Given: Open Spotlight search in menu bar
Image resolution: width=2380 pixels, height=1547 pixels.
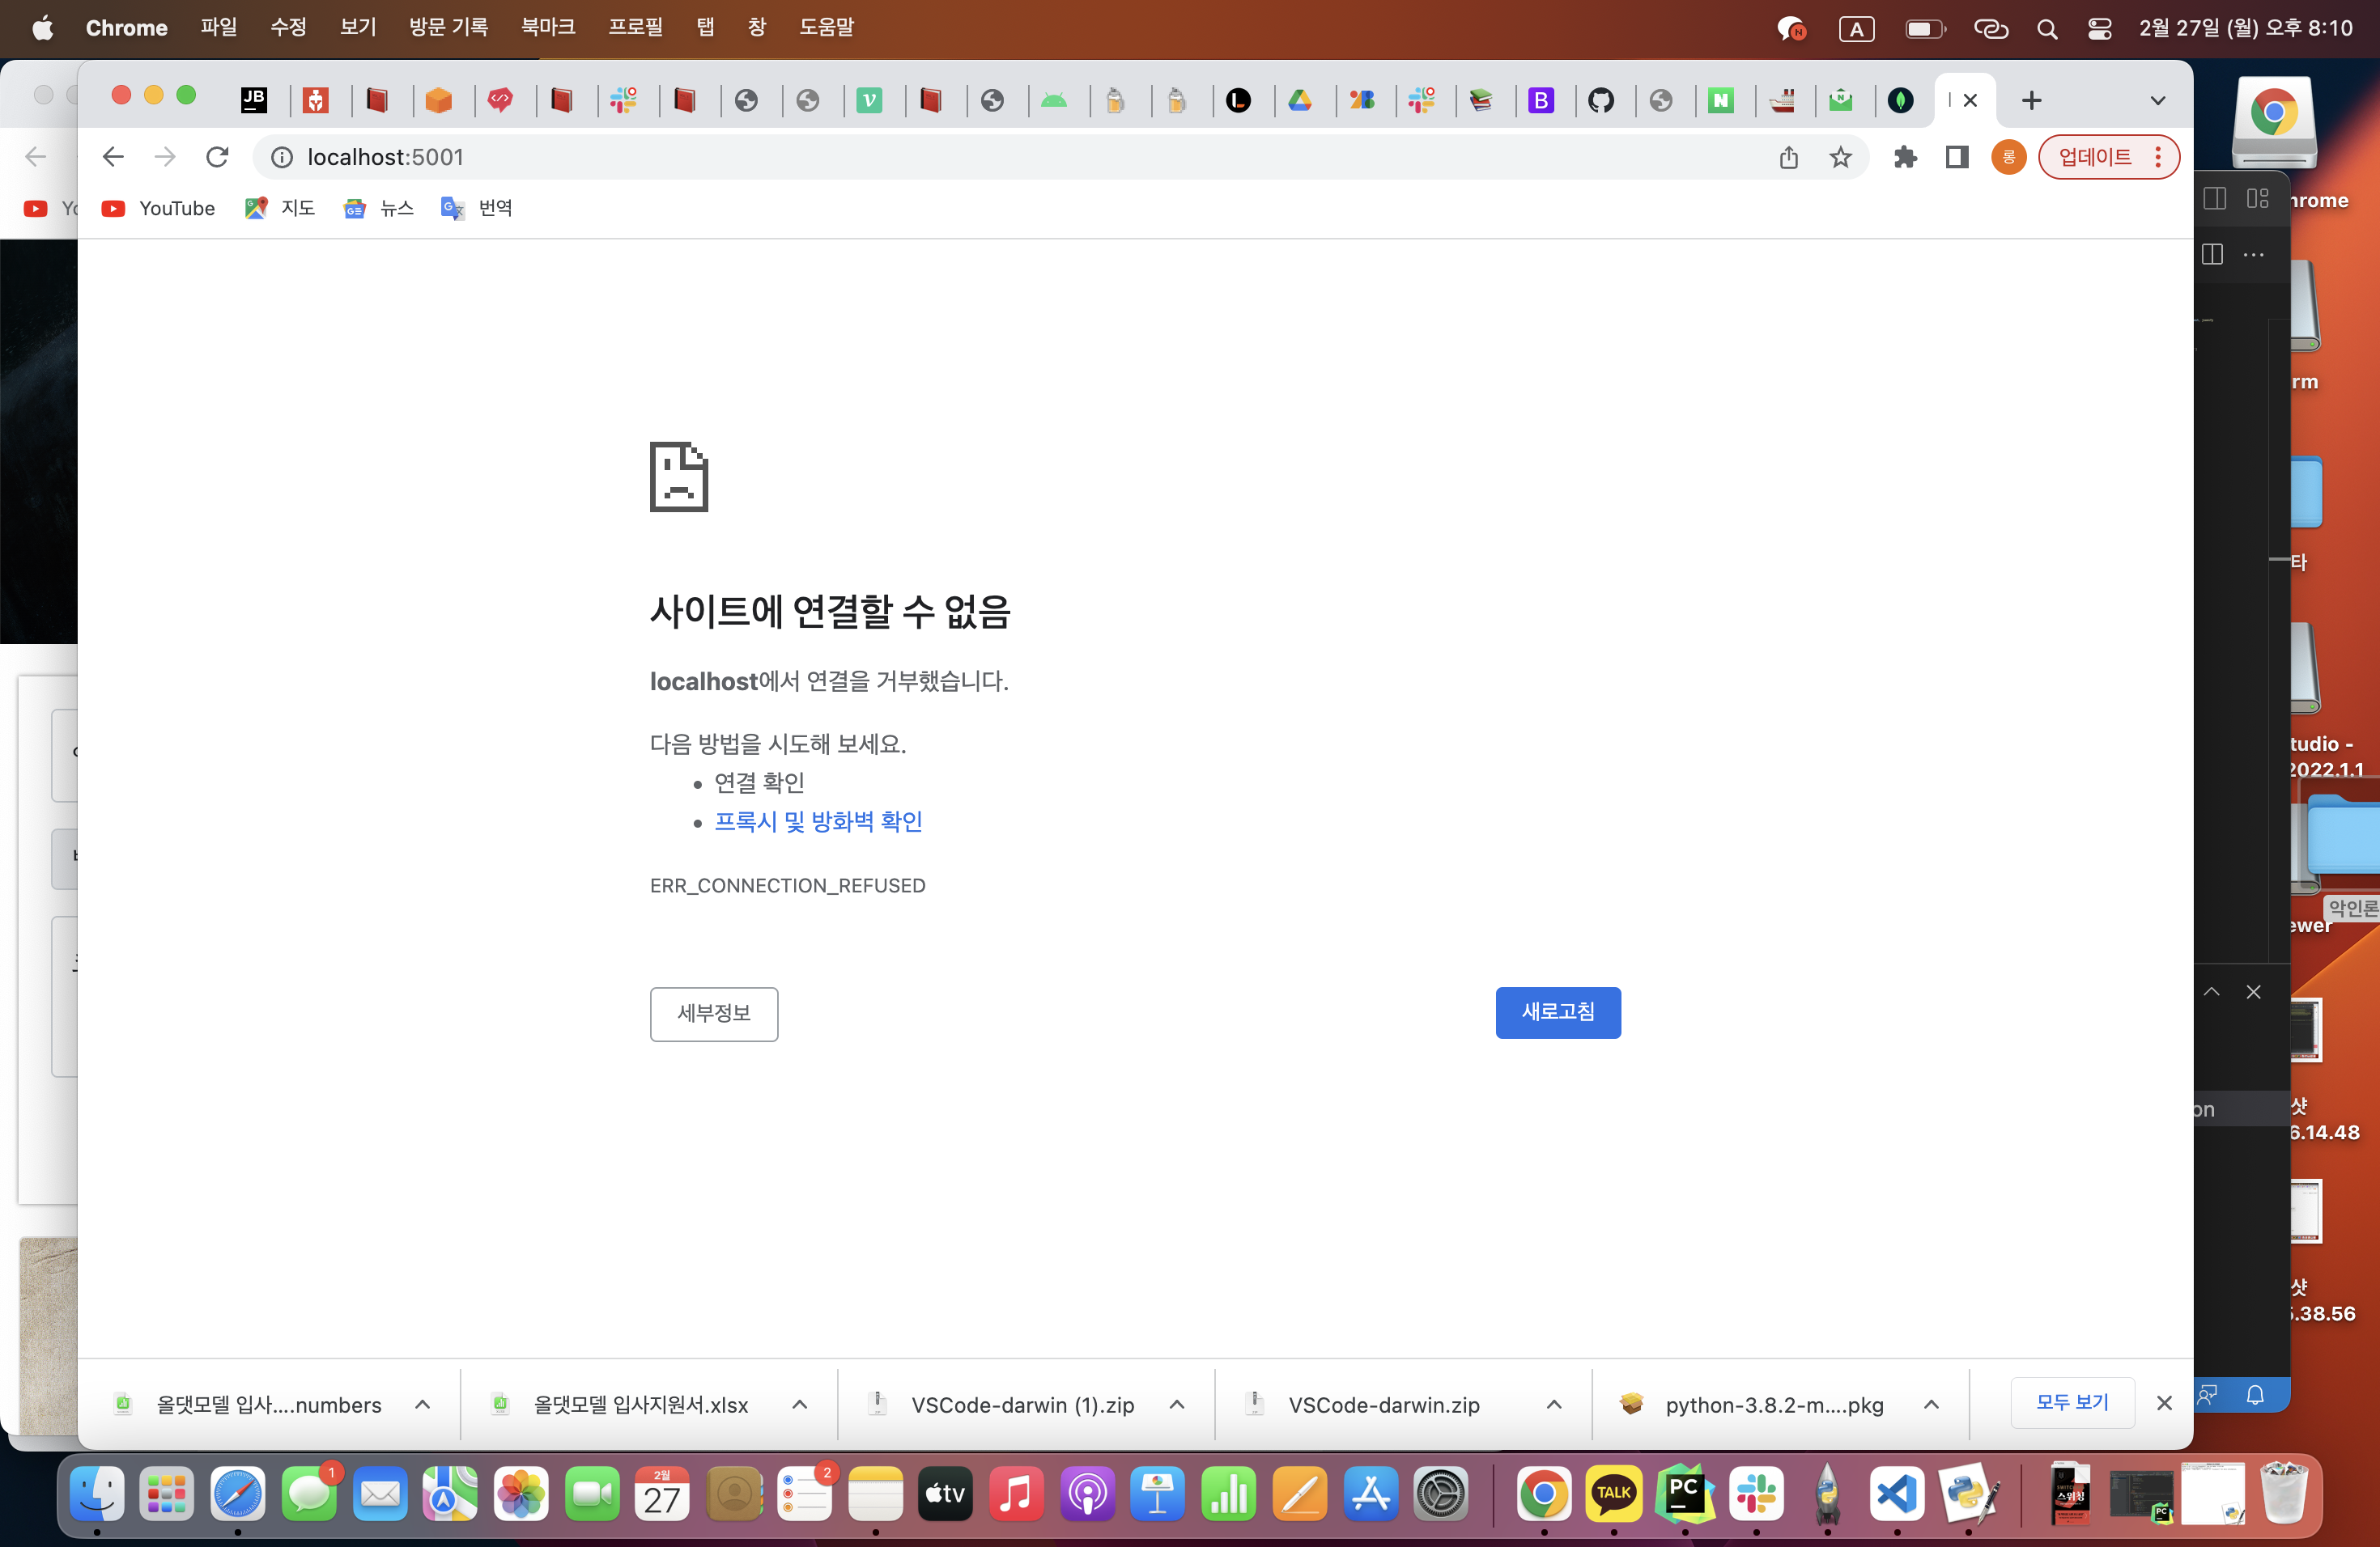Looking at the screenshot, I should (2047, 29).
